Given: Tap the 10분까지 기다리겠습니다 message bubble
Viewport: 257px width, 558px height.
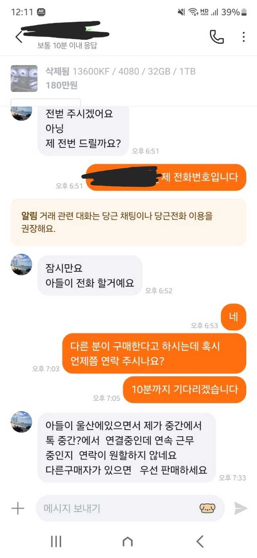Looking at the screenshot, I should point(184,389).
